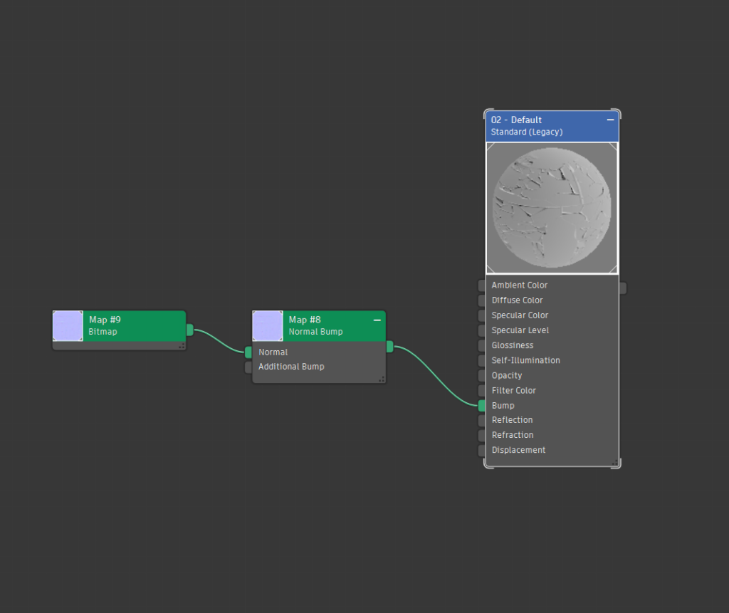
Task: Collapse the Map #8 Normal Bump node
Action: point(377,320)
